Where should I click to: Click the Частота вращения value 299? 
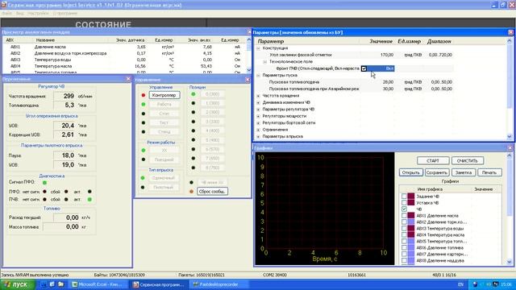[x=66, y=96]
